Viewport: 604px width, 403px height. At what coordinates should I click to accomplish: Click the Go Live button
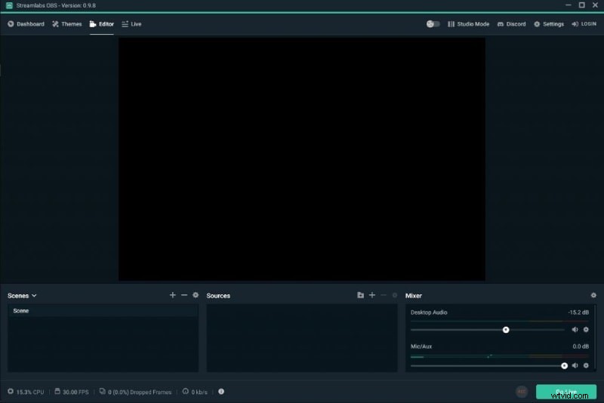tap(565, 392)
